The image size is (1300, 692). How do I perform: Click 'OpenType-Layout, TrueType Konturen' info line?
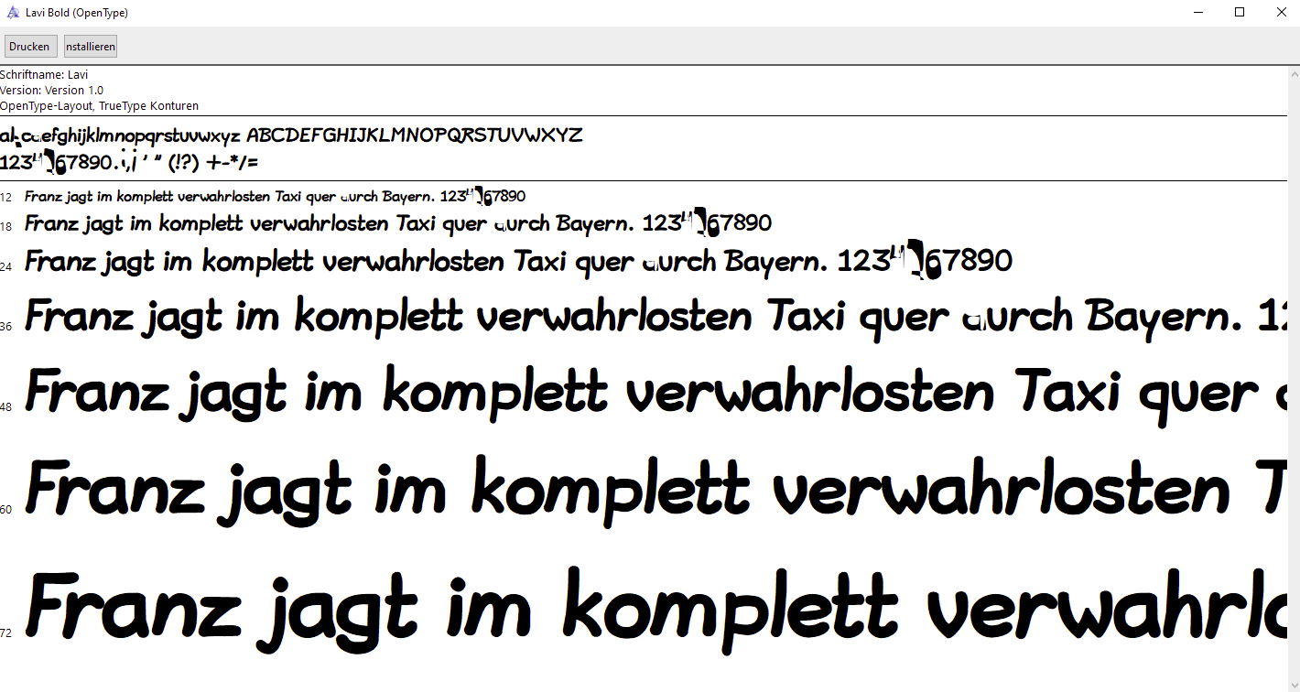pos(99,106)
